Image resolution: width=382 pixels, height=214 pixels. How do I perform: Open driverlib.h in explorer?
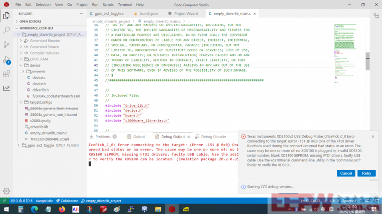(40, 90)
